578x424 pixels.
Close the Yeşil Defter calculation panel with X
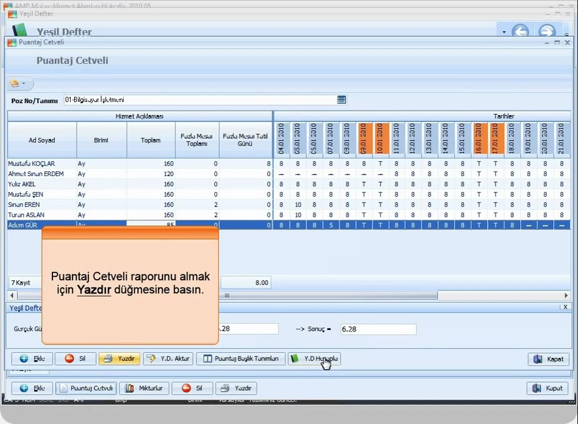565,307
